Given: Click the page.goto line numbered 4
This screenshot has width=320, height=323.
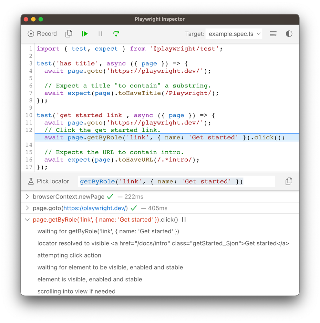Looking at the screenshot, I should (x=128, y=71).
